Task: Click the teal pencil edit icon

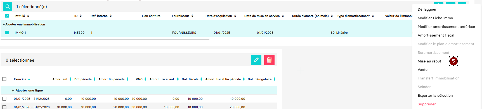Action: click(x=256, y=60)
